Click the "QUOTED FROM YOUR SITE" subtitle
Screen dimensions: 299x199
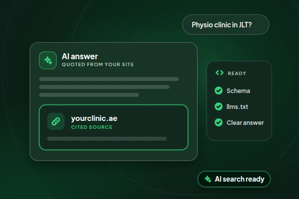pos(98,65)
